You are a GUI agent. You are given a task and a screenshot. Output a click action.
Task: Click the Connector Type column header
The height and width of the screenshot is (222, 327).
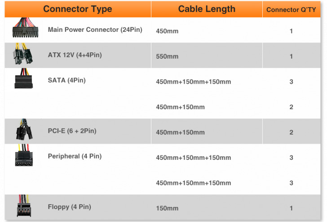pyautogui.click(x=78, y=9)
